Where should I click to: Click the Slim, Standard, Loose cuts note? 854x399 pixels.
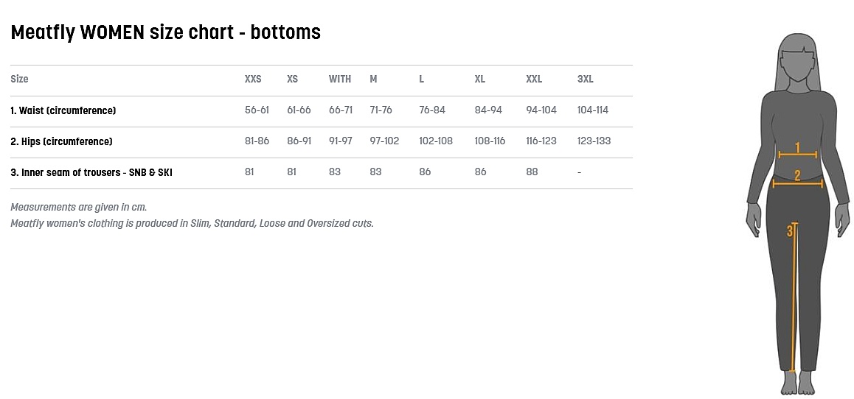coord(192,223)
